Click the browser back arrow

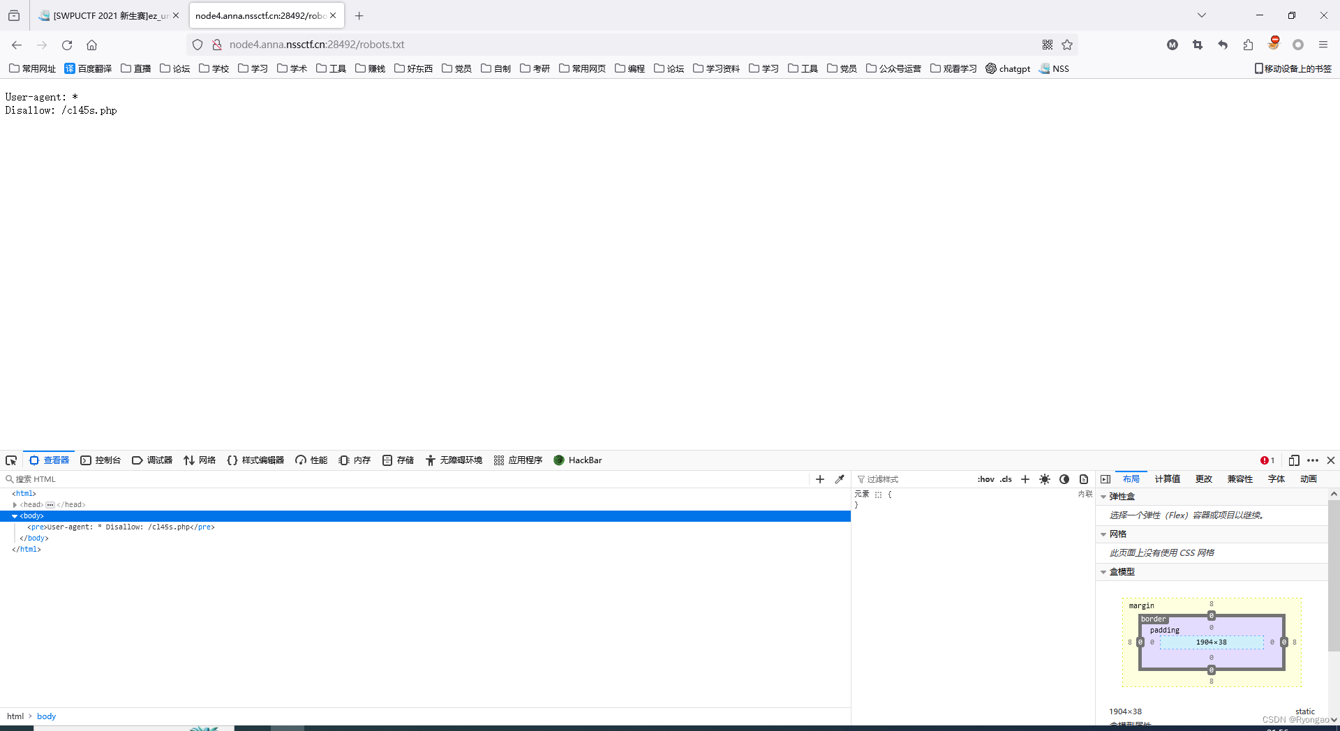click(x=17, y=45)
